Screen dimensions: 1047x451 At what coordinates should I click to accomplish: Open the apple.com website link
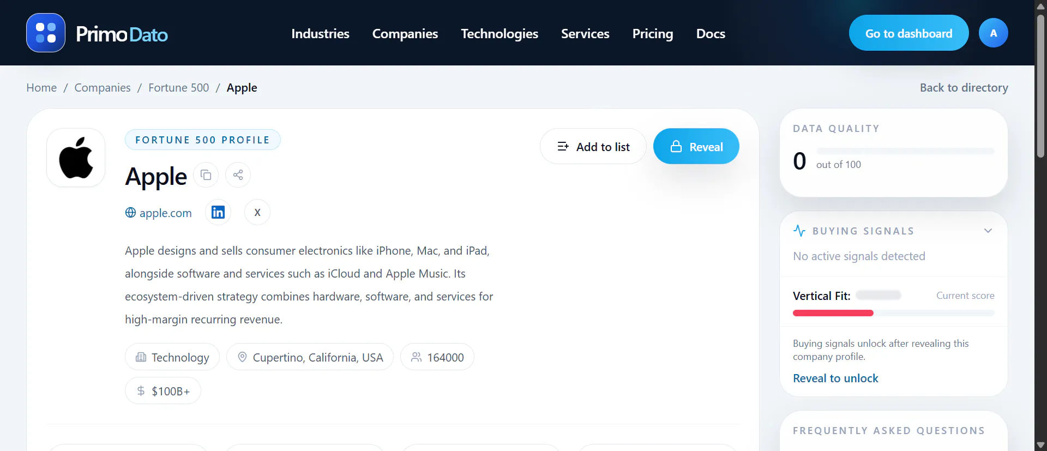click(159, 213)
